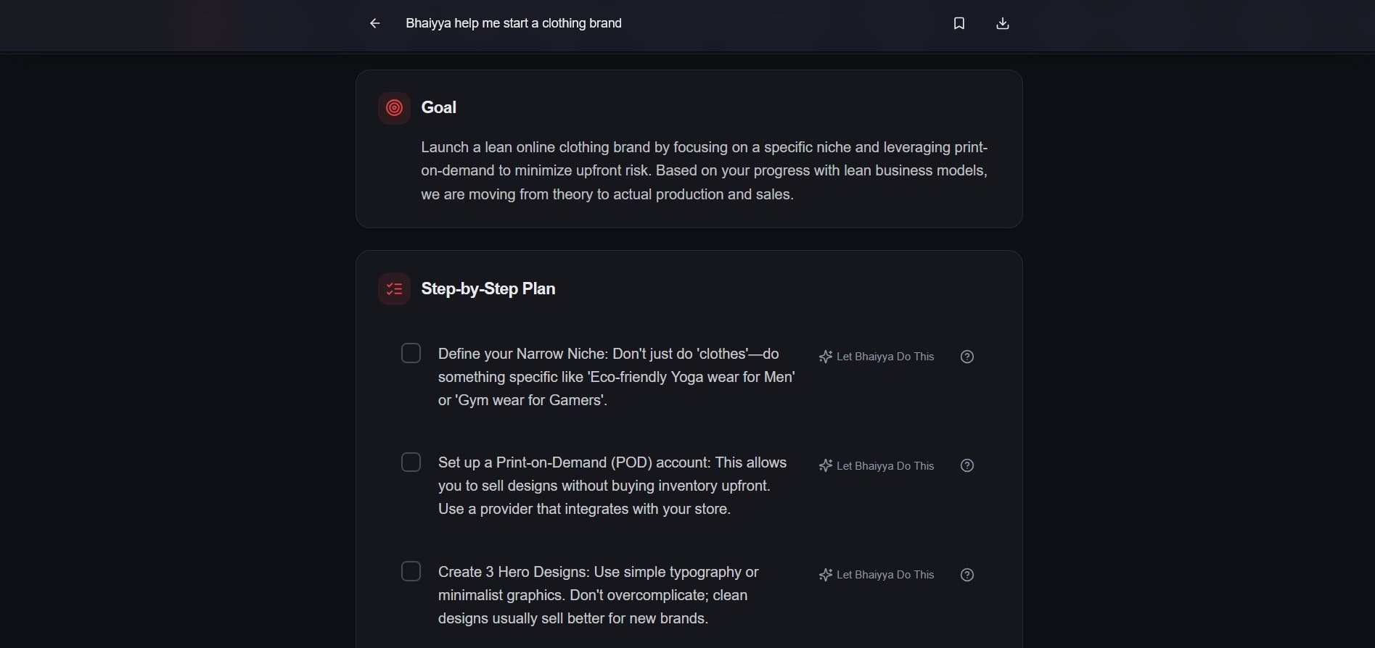Click the Define your Narrow Niche step text

tap(616, 377)
